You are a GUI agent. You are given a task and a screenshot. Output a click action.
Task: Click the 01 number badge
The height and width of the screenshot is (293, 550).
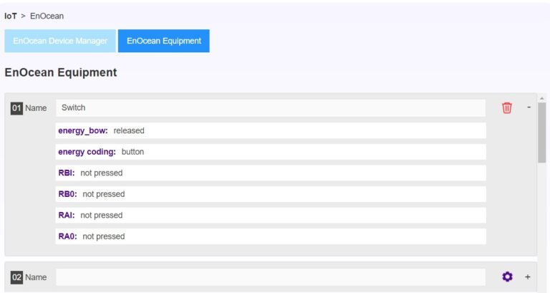[x=16, y=108]
